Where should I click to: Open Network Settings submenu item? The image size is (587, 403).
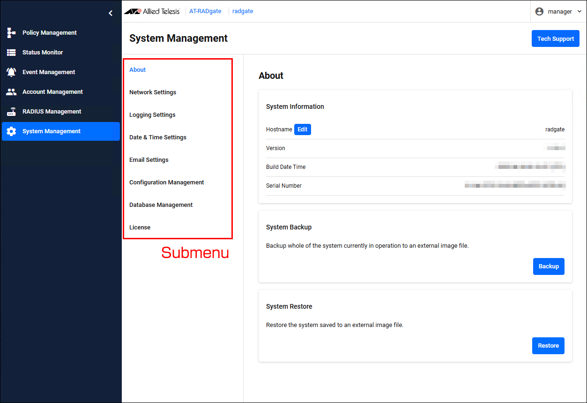coord(153,92)
